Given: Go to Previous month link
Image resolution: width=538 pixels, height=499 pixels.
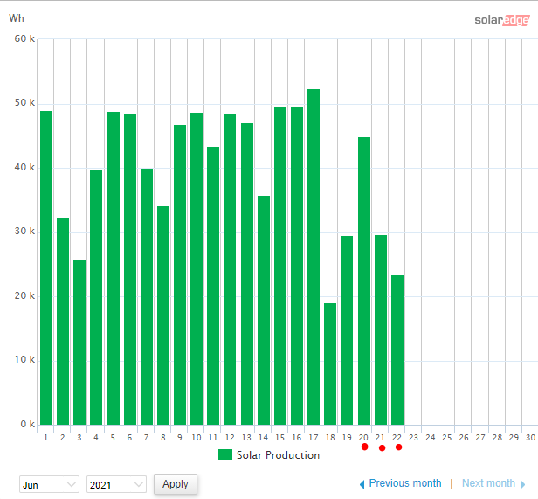Looking at the screenshot, I should (405, 483).
